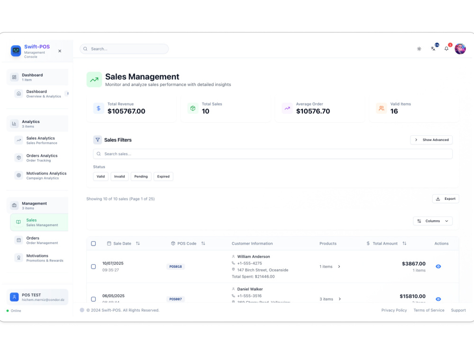Click the Total Revenue dollar icon

[99, 108]
